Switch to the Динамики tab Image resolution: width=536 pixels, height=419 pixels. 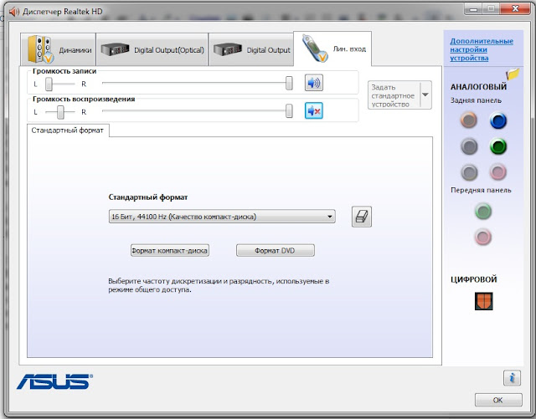[59, 49]
